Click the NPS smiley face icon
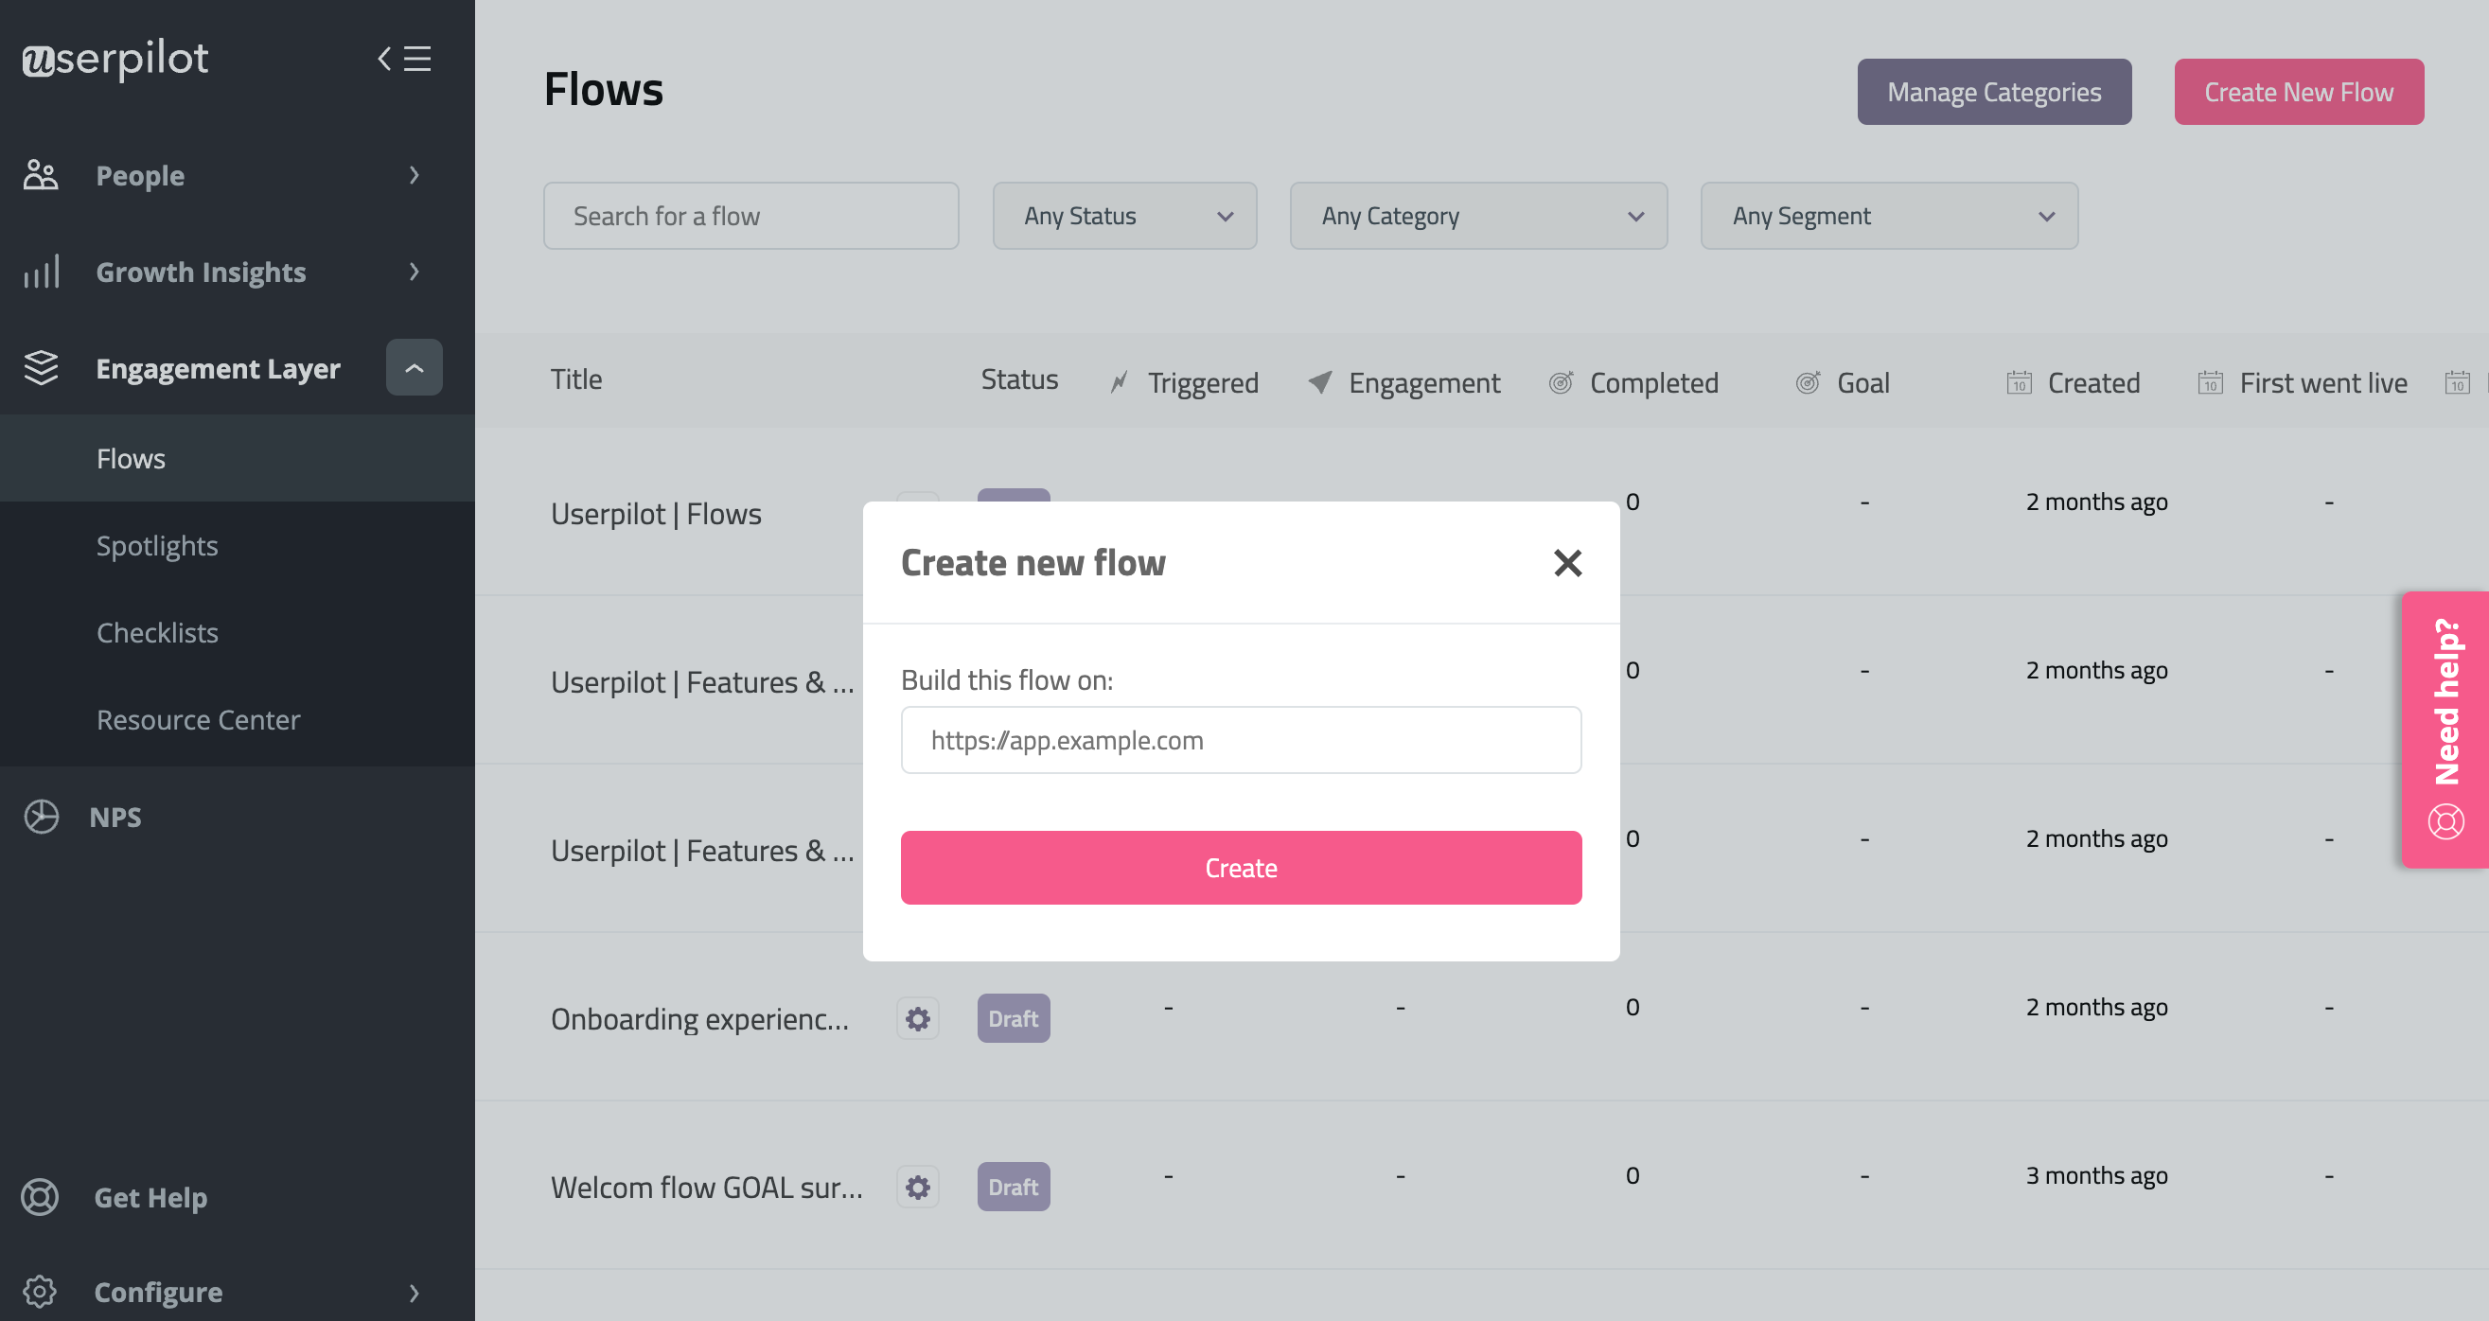The image size is (2489, 1321). [x=40, y=815]
